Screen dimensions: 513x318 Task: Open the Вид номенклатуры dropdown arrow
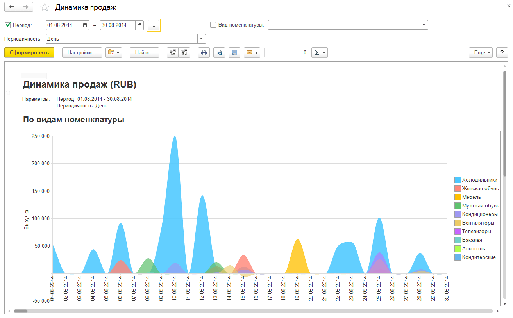pos(424,25)
